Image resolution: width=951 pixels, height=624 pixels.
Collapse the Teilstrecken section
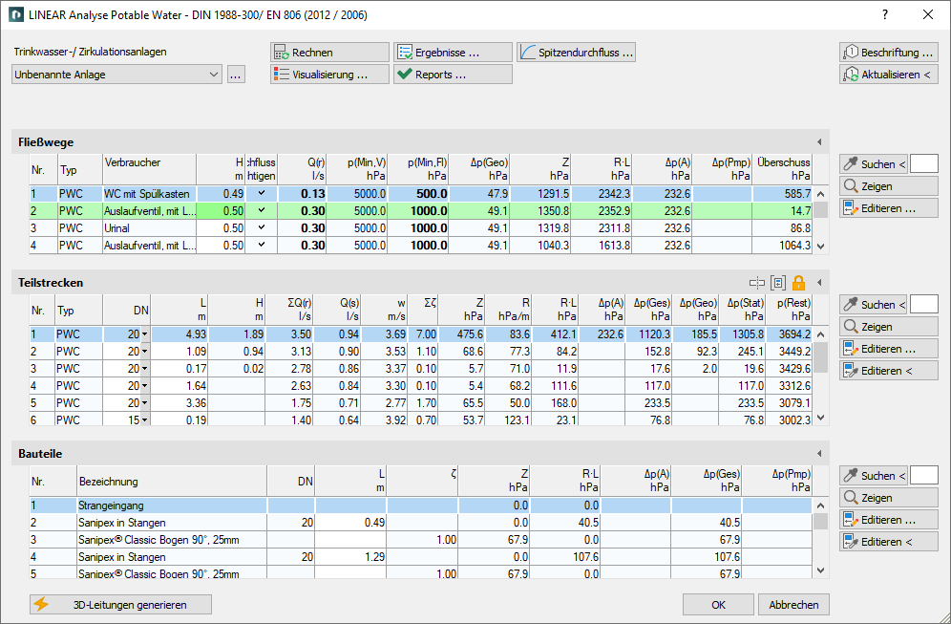pos(819,282)
